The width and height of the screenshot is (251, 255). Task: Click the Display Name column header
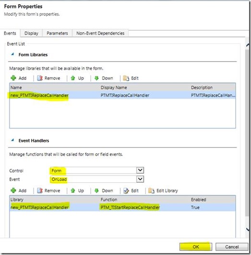[114, 88]
